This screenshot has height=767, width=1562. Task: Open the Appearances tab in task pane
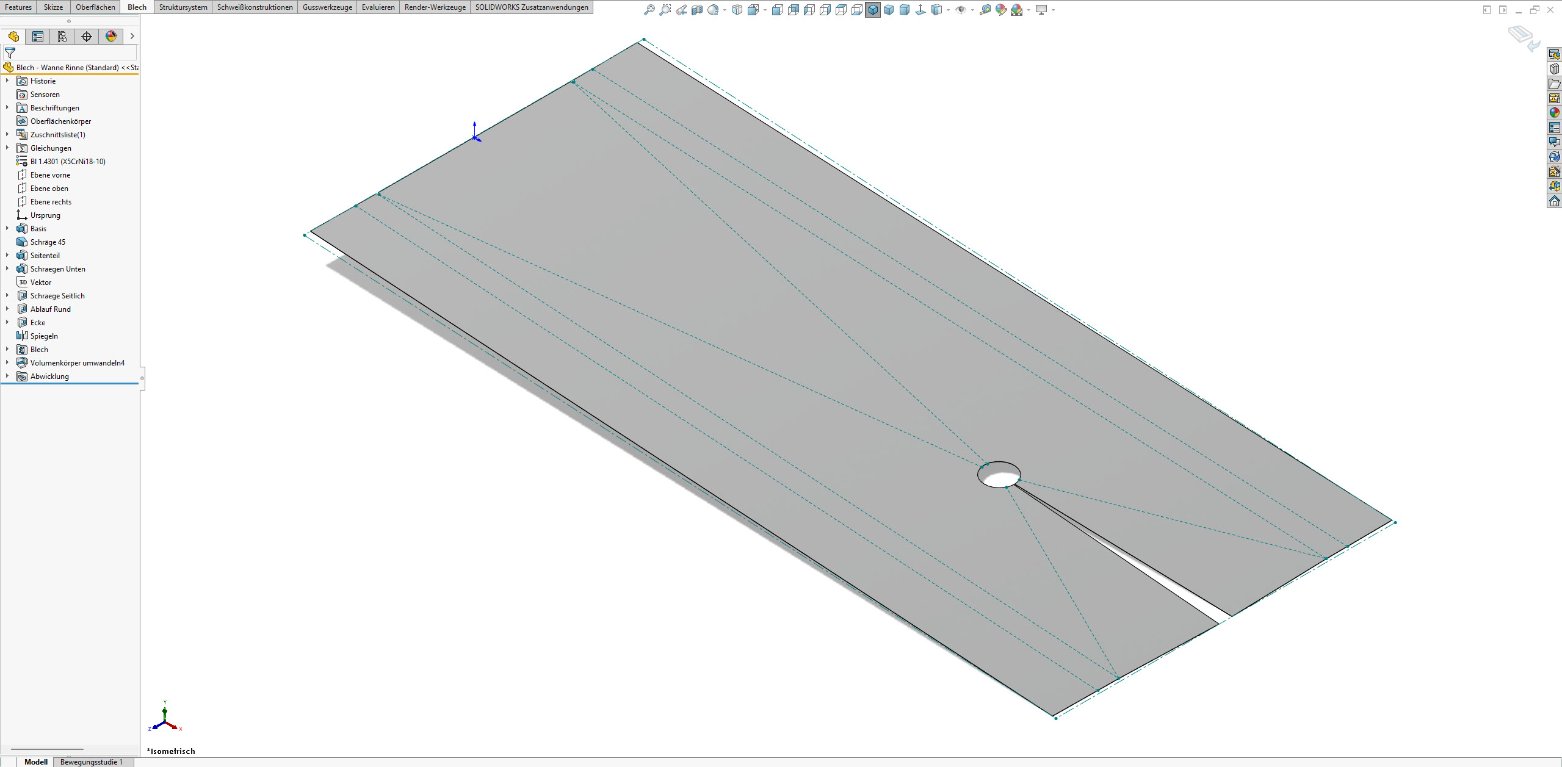point(1554,113)
